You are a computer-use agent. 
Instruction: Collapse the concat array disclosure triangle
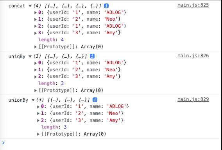pos(30,6)
